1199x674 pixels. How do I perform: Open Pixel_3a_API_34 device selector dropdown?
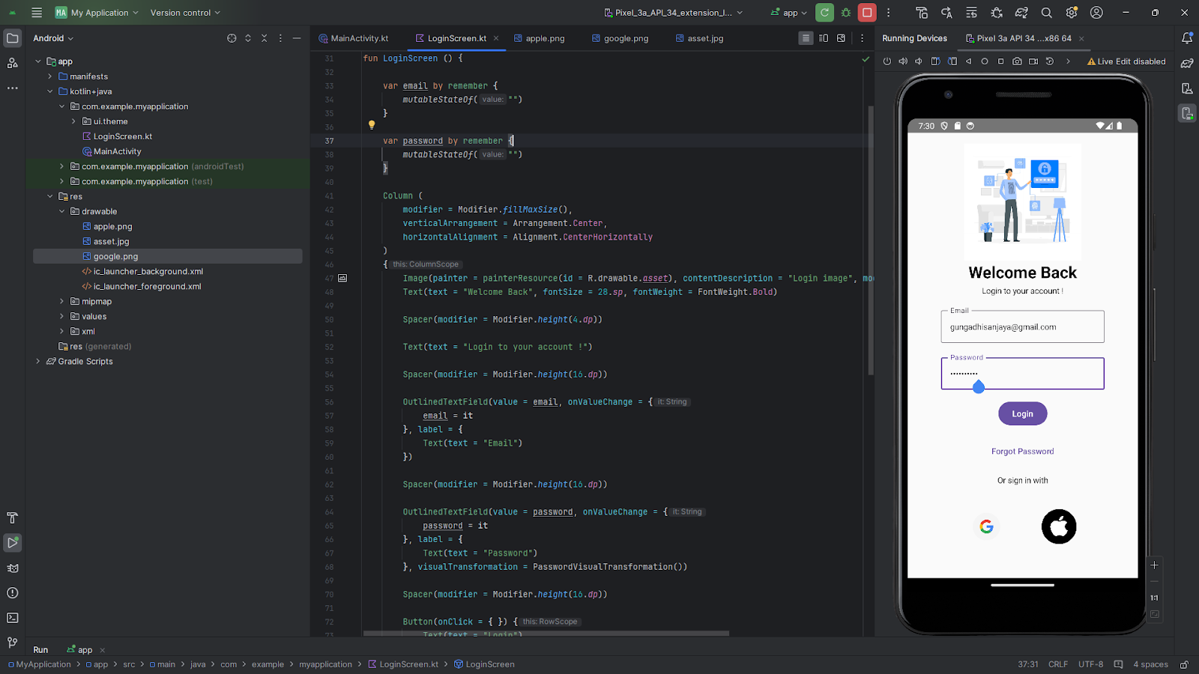(673, 13)
